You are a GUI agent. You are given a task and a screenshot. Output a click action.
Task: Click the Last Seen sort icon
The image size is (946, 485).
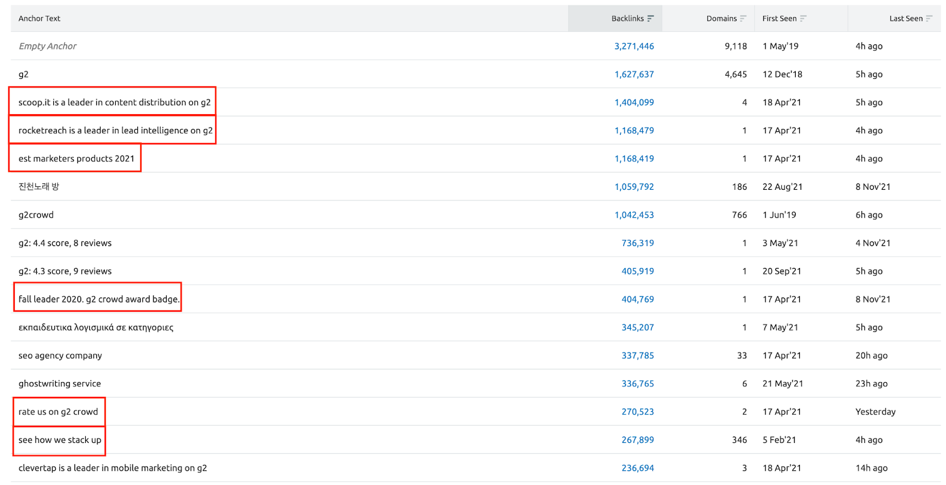[x=929, y=18]
